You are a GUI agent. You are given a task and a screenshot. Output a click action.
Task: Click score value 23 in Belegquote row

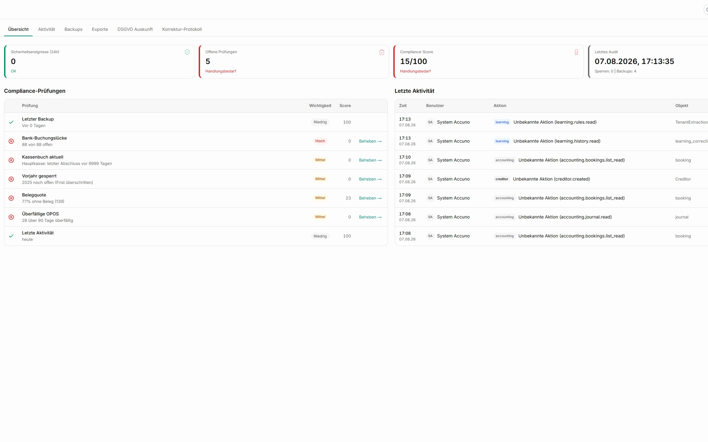[x=348, y=198]
